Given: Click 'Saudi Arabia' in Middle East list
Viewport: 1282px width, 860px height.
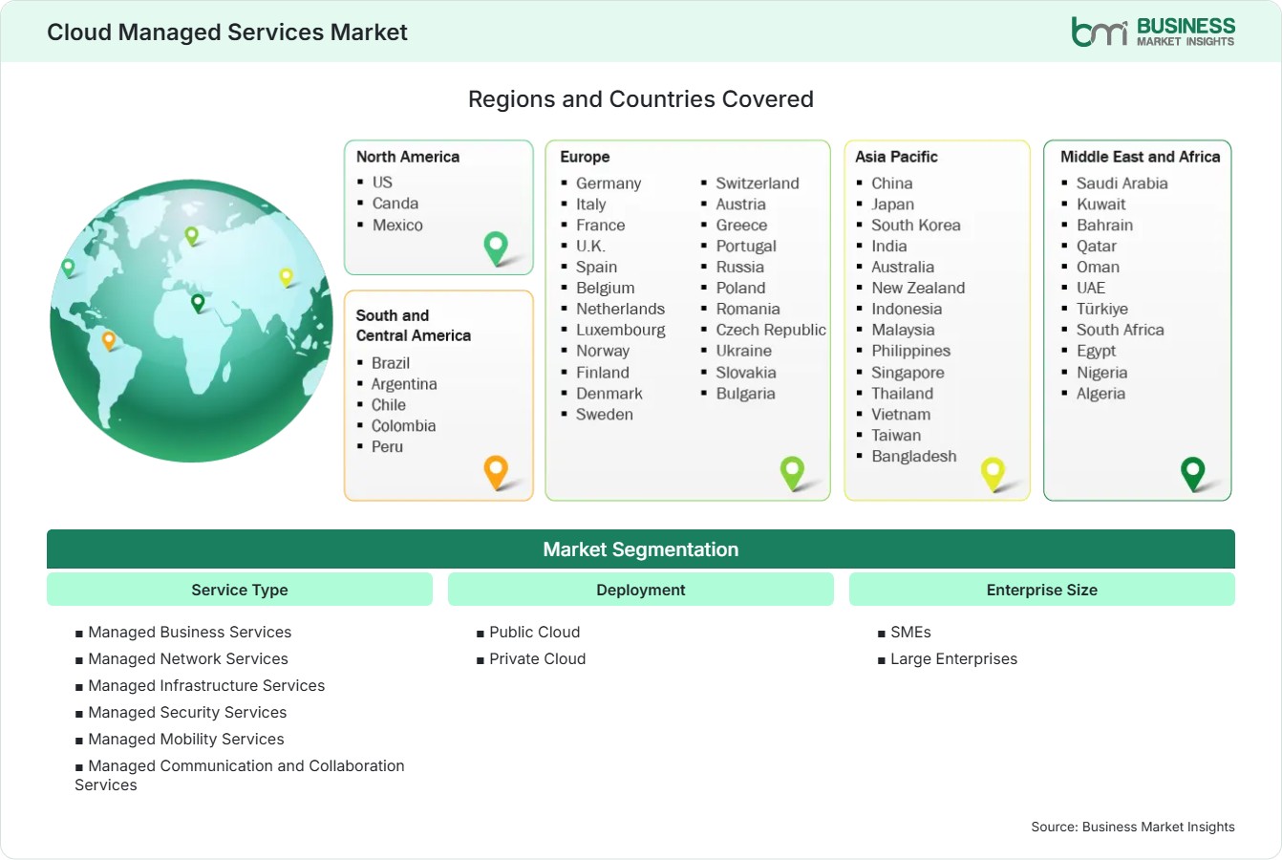Looking at the screenshot, I should (1122, 183).
